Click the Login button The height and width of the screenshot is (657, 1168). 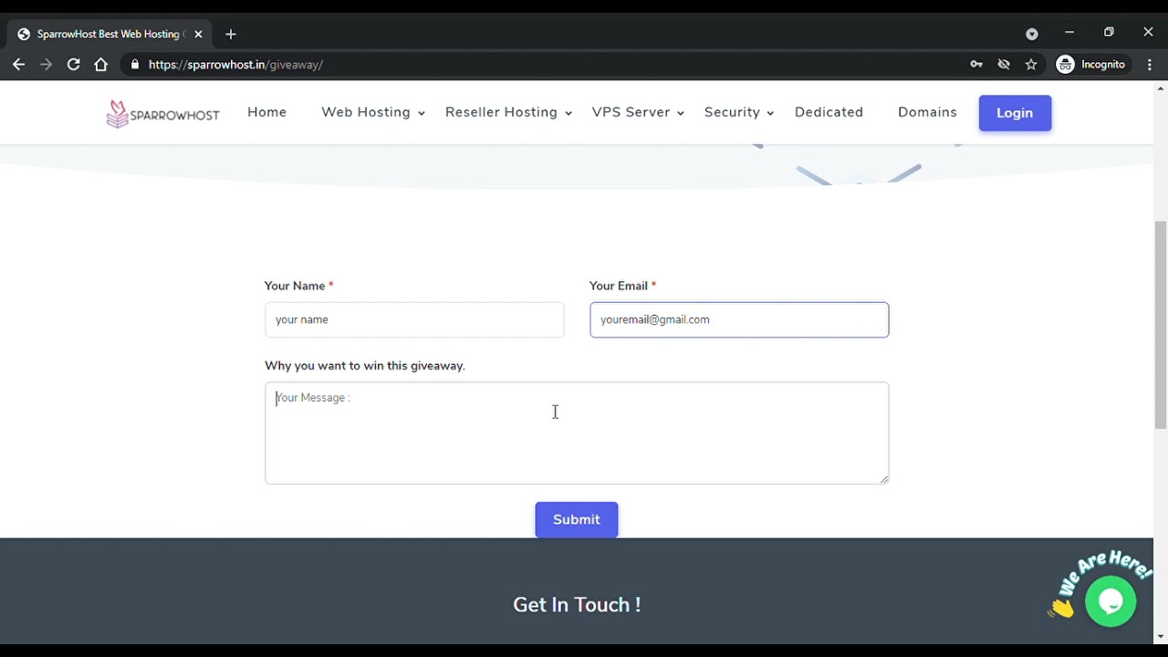(1015, 113)
